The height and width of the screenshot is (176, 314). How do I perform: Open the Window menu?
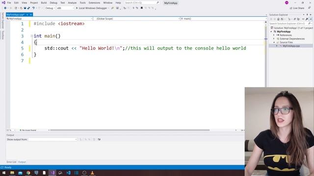[108, 3]
